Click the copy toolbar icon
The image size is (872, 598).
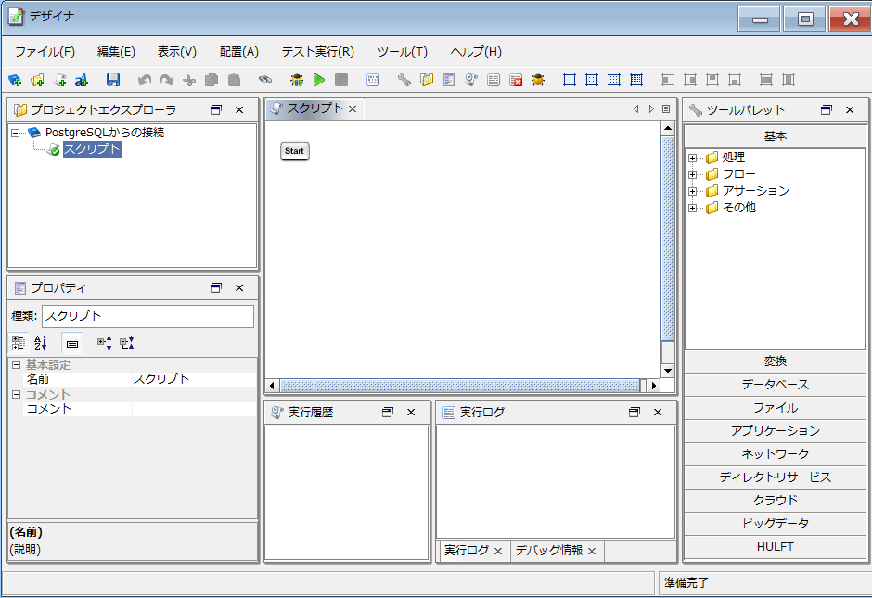212,80
